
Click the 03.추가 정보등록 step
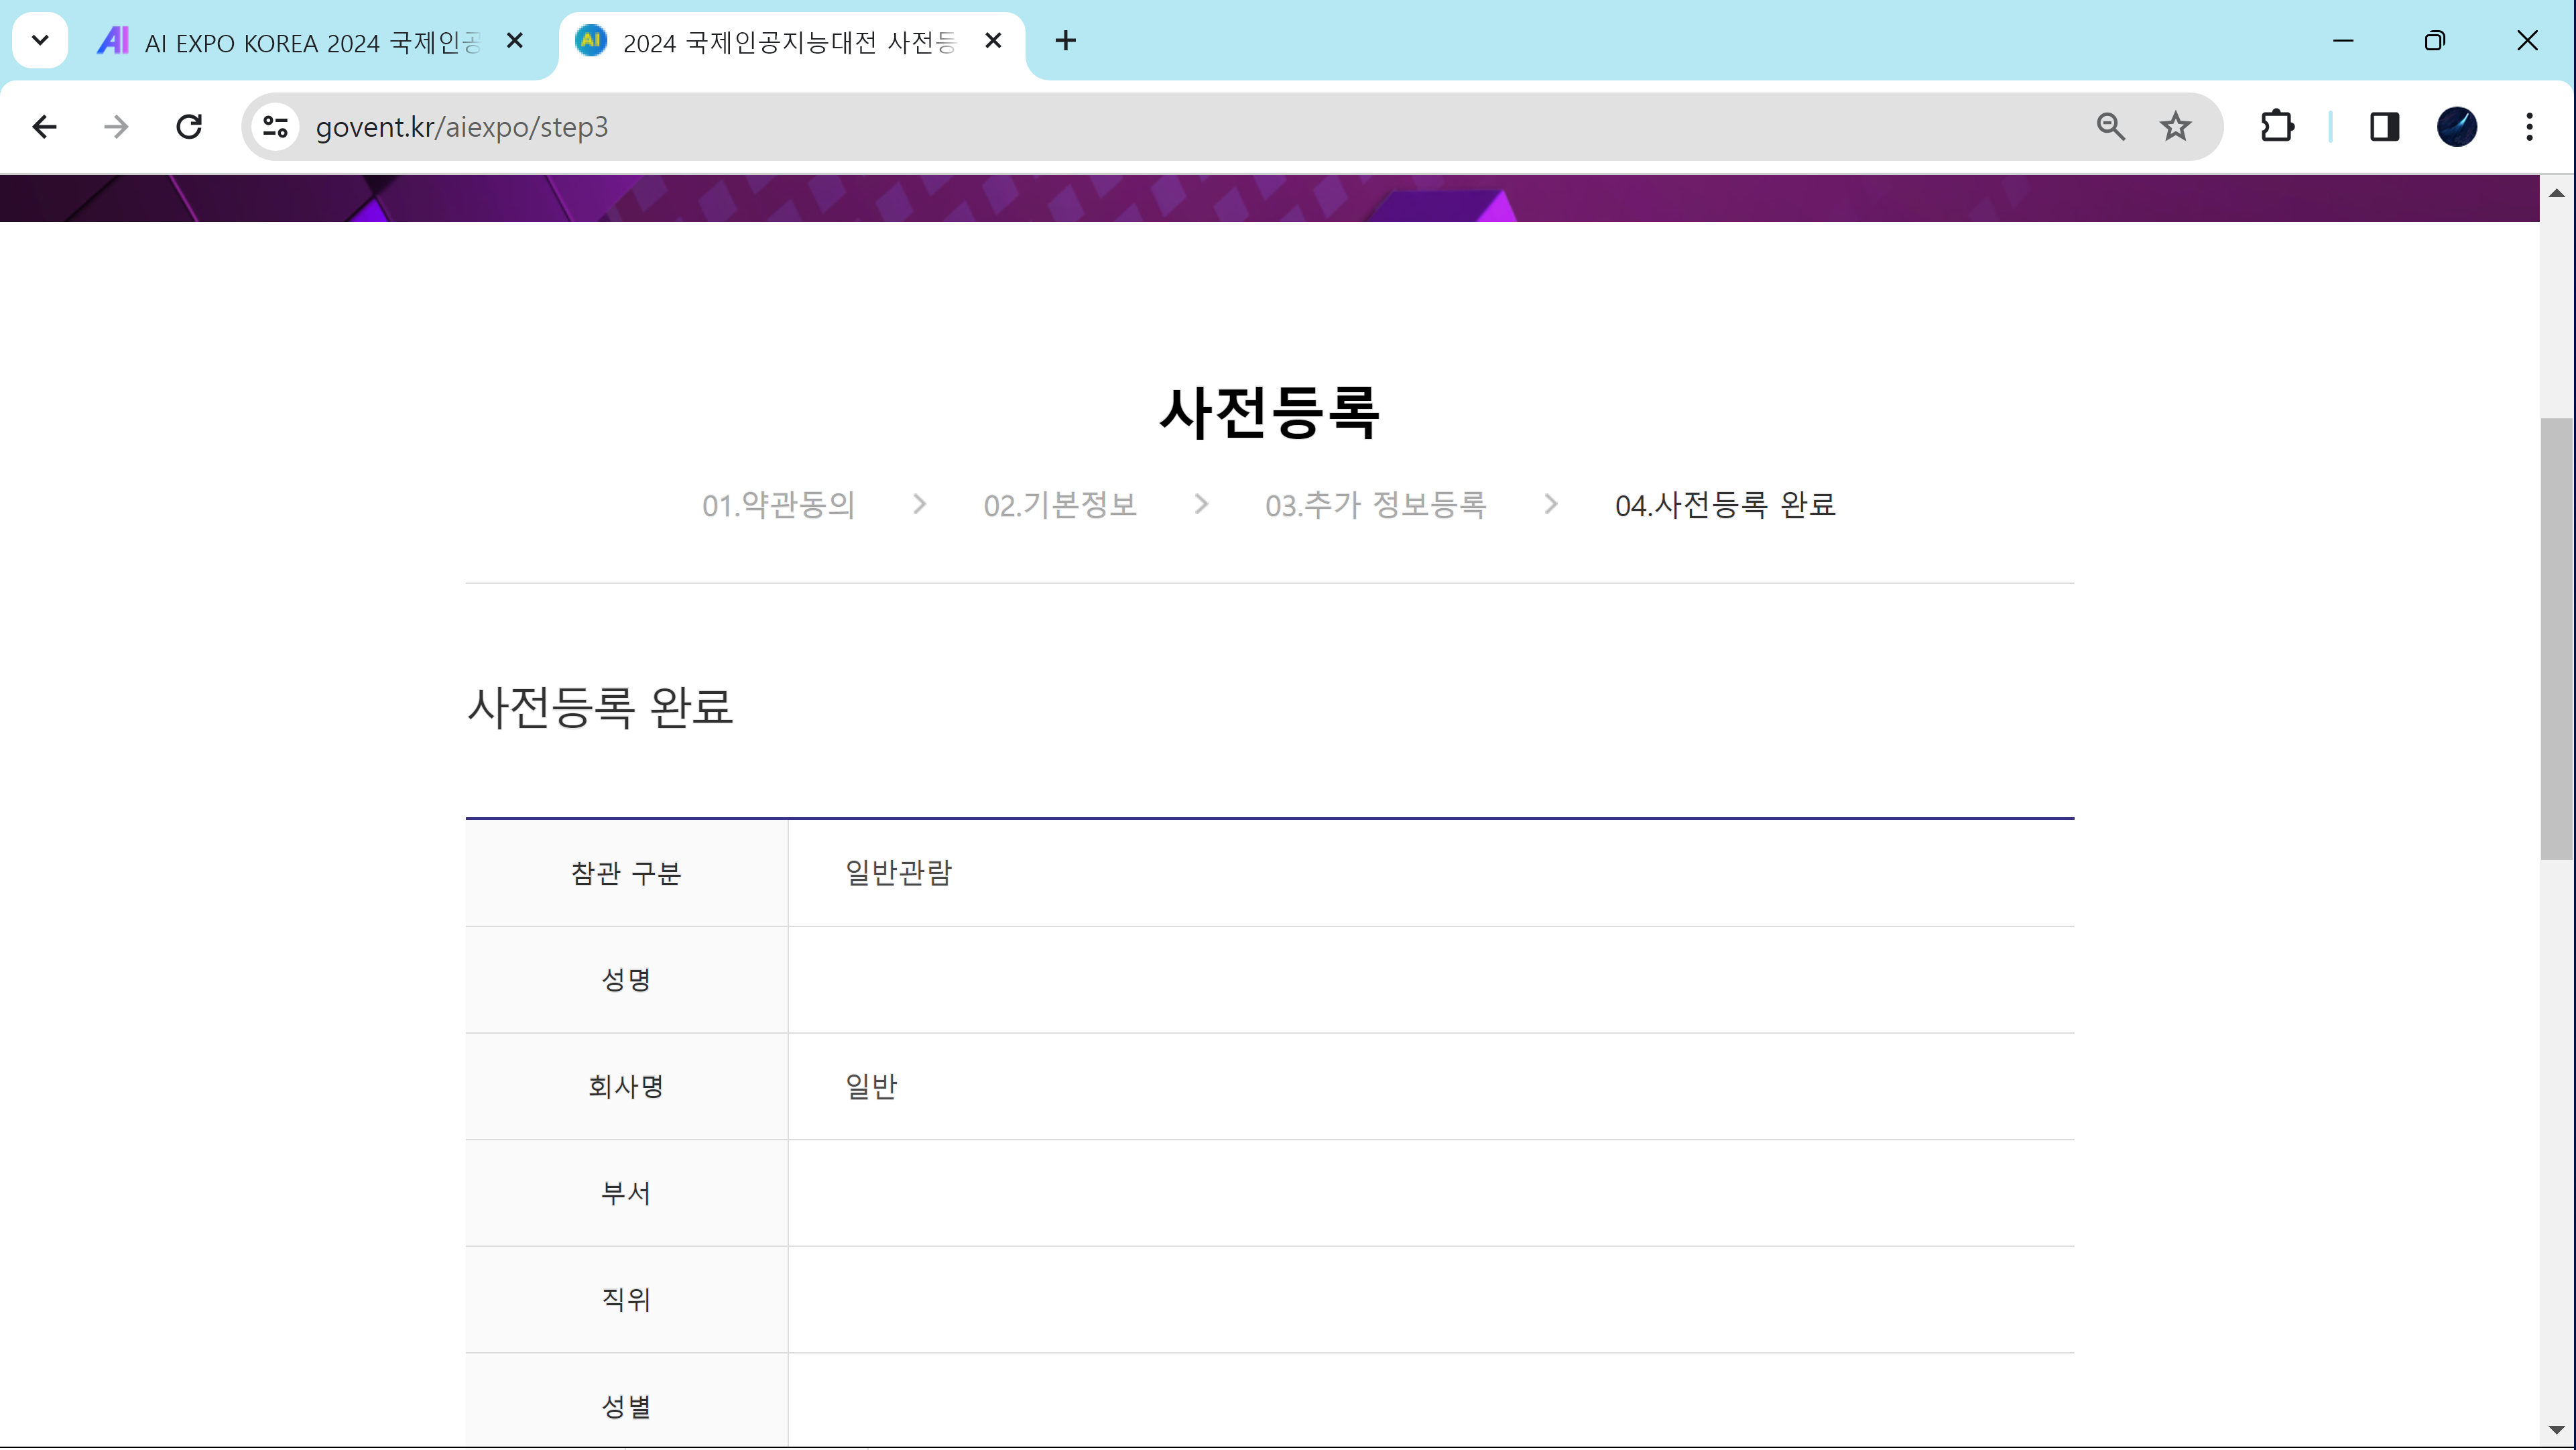point(1375,505)
